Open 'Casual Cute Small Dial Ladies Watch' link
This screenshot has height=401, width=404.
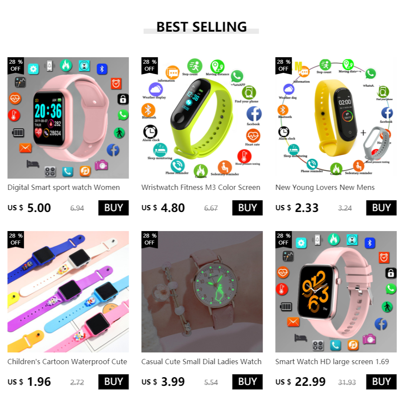[x=201, y=362]
